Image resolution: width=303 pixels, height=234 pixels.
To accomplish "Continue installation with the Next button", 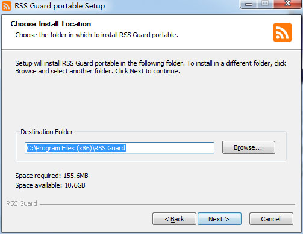I will coord(219,219).
